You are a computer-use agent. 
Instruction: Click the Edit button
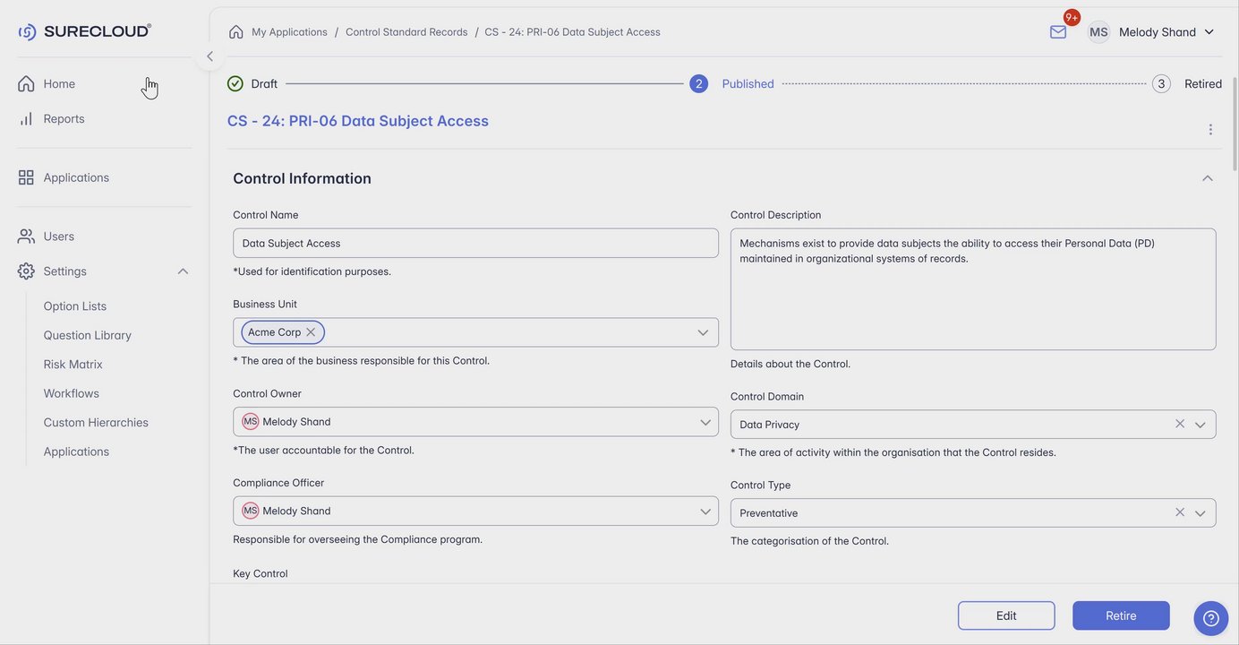click(x=1006, y=615)
